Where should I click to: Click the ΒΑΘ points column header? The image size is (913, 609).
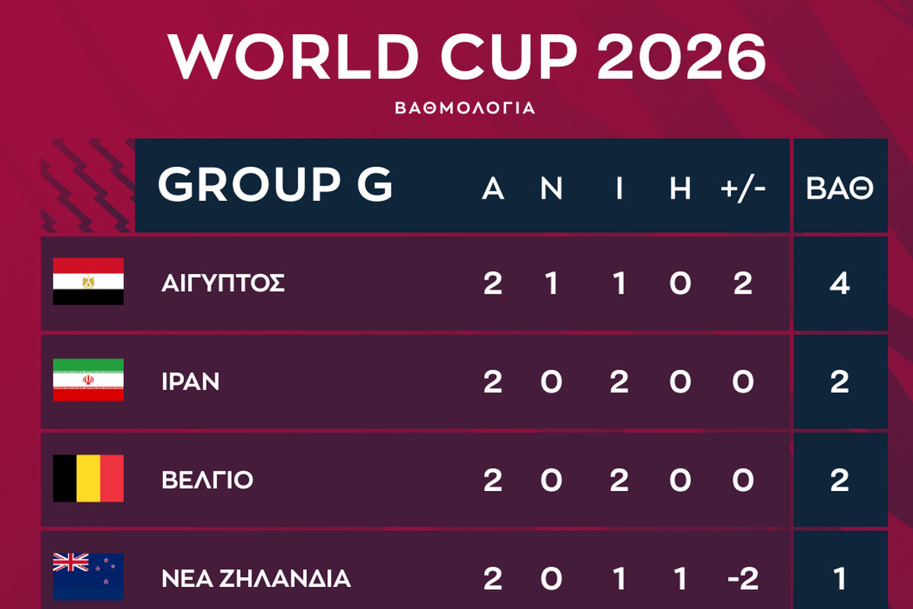point(840,188)
